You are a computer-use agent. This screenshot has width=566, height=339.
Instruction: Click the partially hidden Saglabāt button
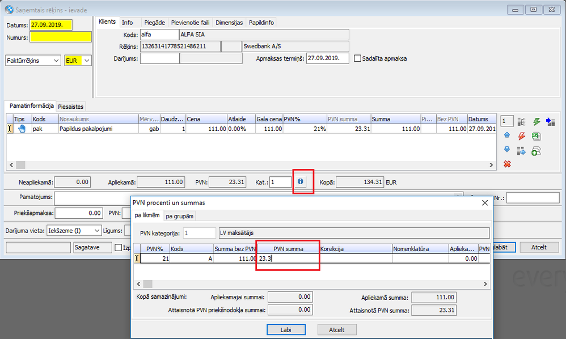point(504,247)
